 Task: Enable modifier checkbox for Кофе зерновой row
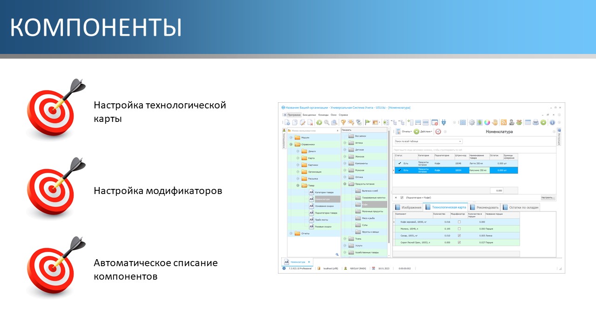pos(459,222)
